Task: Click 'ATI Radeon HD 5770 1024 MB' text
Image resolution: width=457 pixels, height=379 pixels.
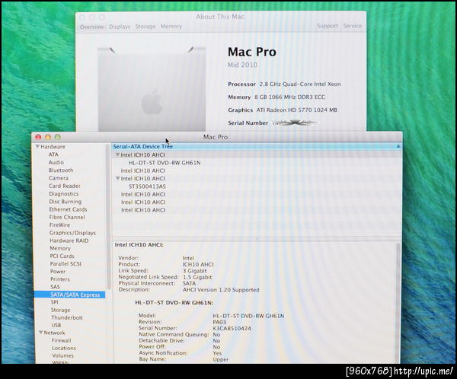Action: tap(297, 110)
